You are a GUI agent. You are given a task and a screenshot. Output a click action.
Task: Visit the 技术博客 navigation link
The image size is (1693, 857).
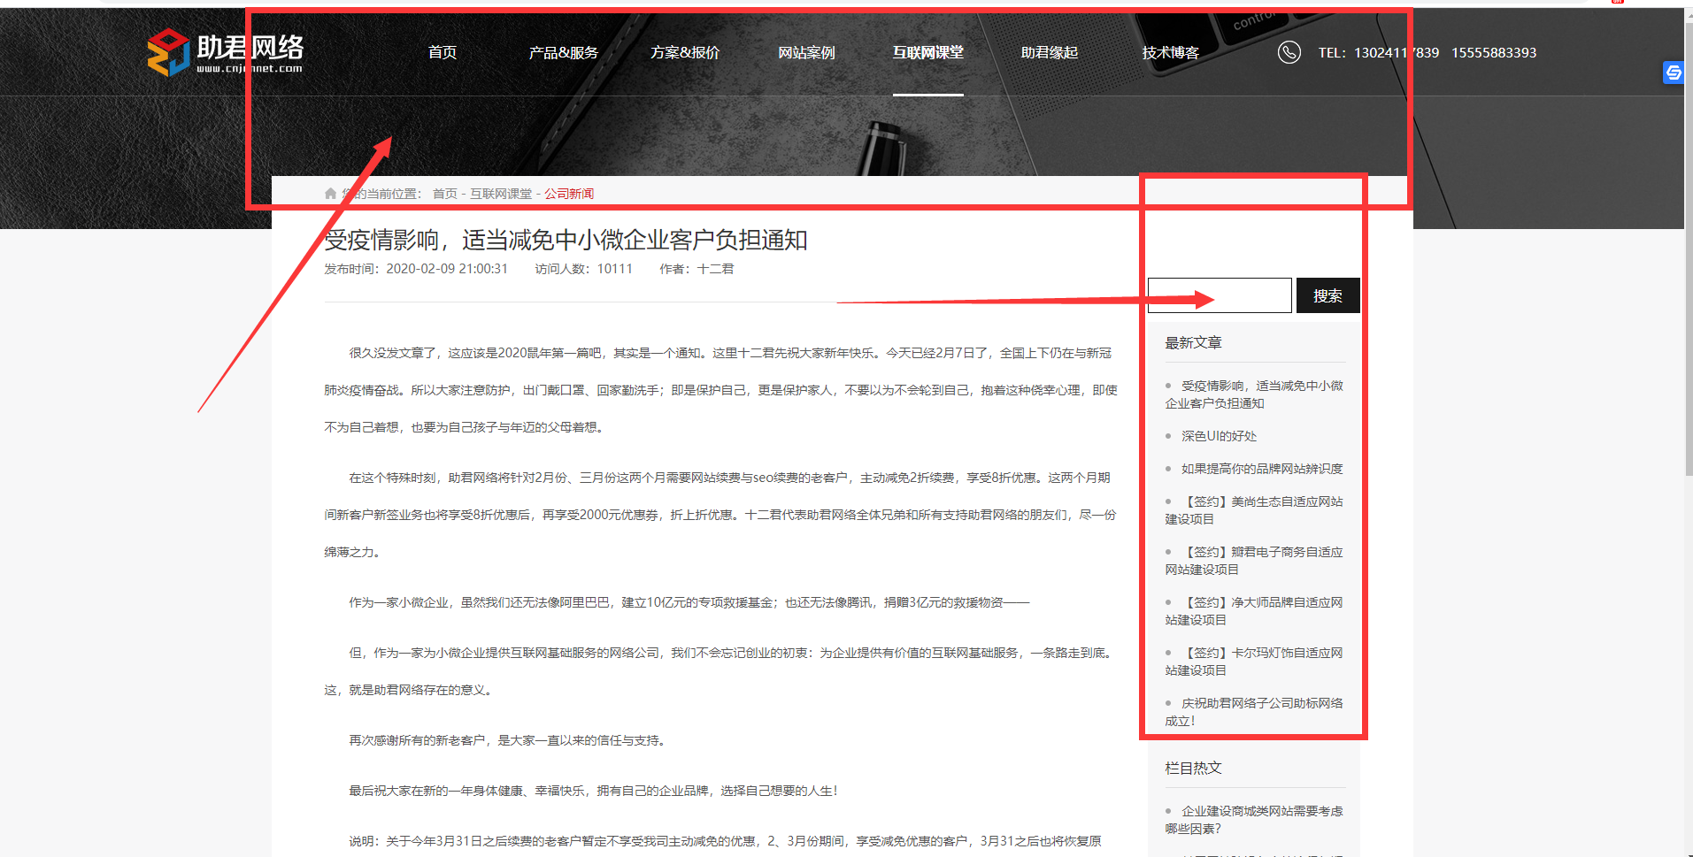(1170, 53)
